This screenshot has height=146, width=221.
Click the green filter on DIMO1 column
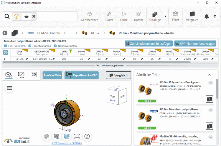pos(71,51)
